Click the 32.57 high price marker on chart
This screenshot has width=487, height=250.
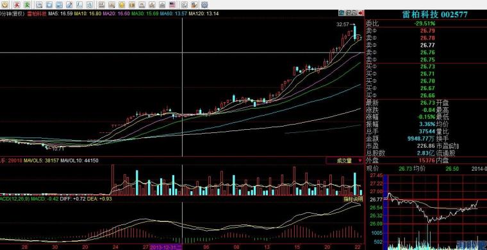point(343,24)
